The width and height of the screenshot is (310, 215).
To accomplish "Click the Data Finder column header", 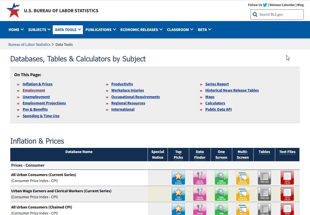I will pos(200,155).
